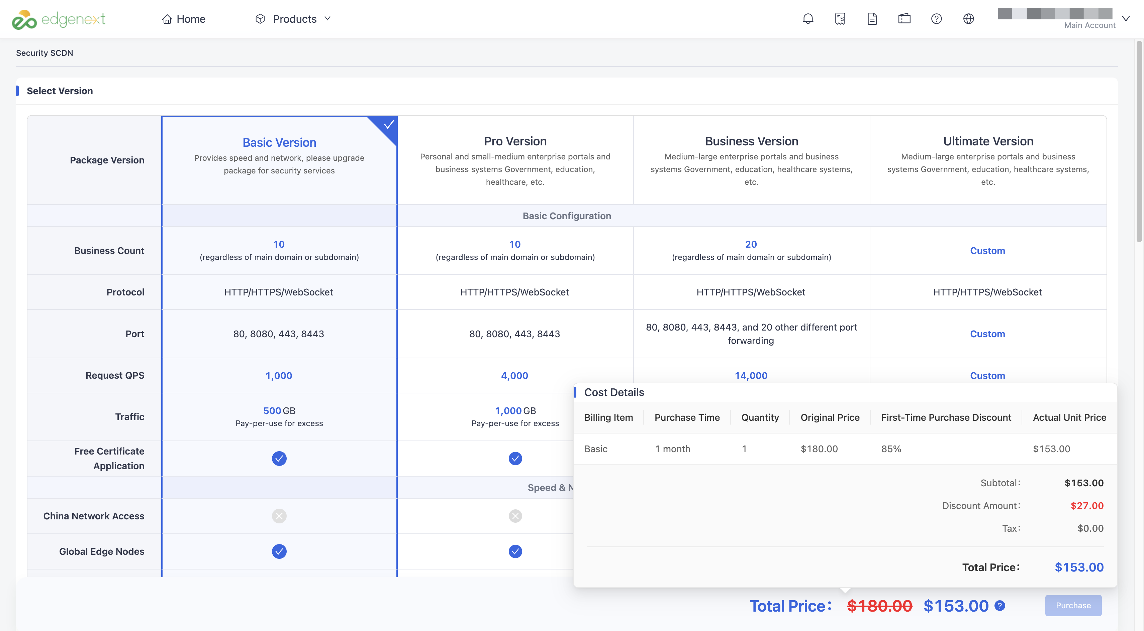Image resolution: width=1144 pixels, height=631 pixels.
Task: Open the billing receipt icon
Action: coord(840,19)
